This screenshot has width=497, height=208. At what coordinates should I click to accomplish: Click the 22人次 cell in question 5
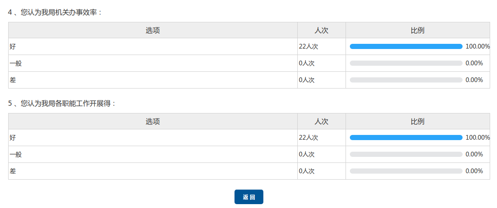(x=309, y=138)
